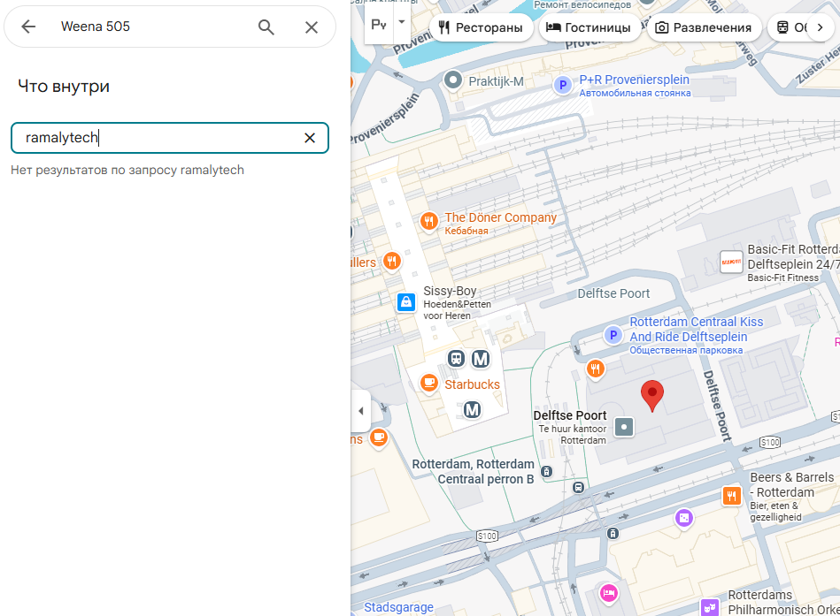The width and height of the screenshot is (840, 616).
Task: Click the back arrow in search bar
Action: [28, 27]
